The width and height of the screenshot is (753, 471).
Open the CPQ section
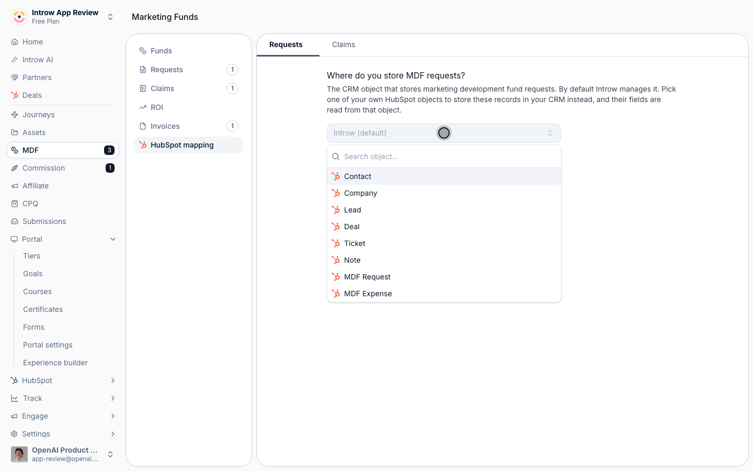click(x=63, y=204)
